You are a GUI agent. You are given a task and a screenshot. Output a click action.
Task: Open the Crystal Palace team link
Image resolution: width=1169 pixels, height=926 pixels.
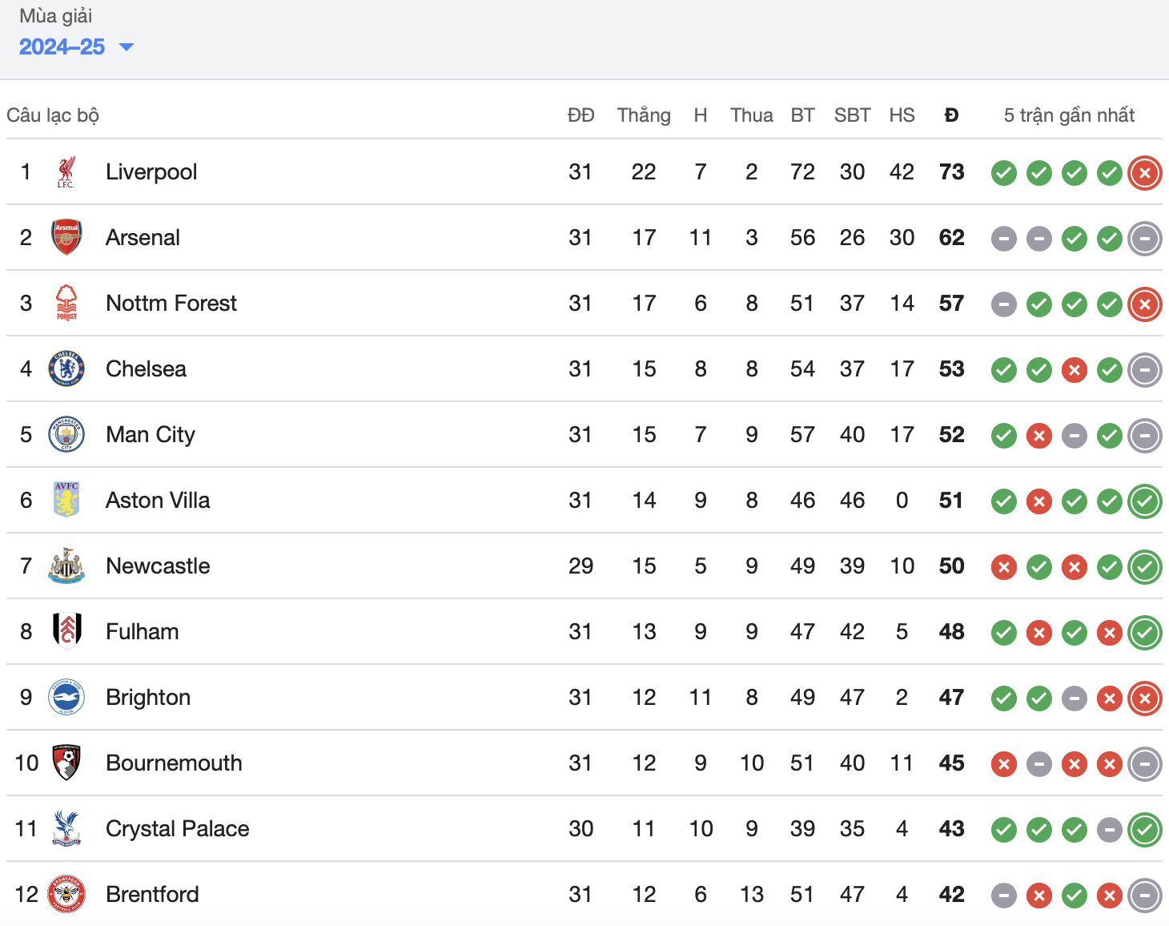point(177,829)
